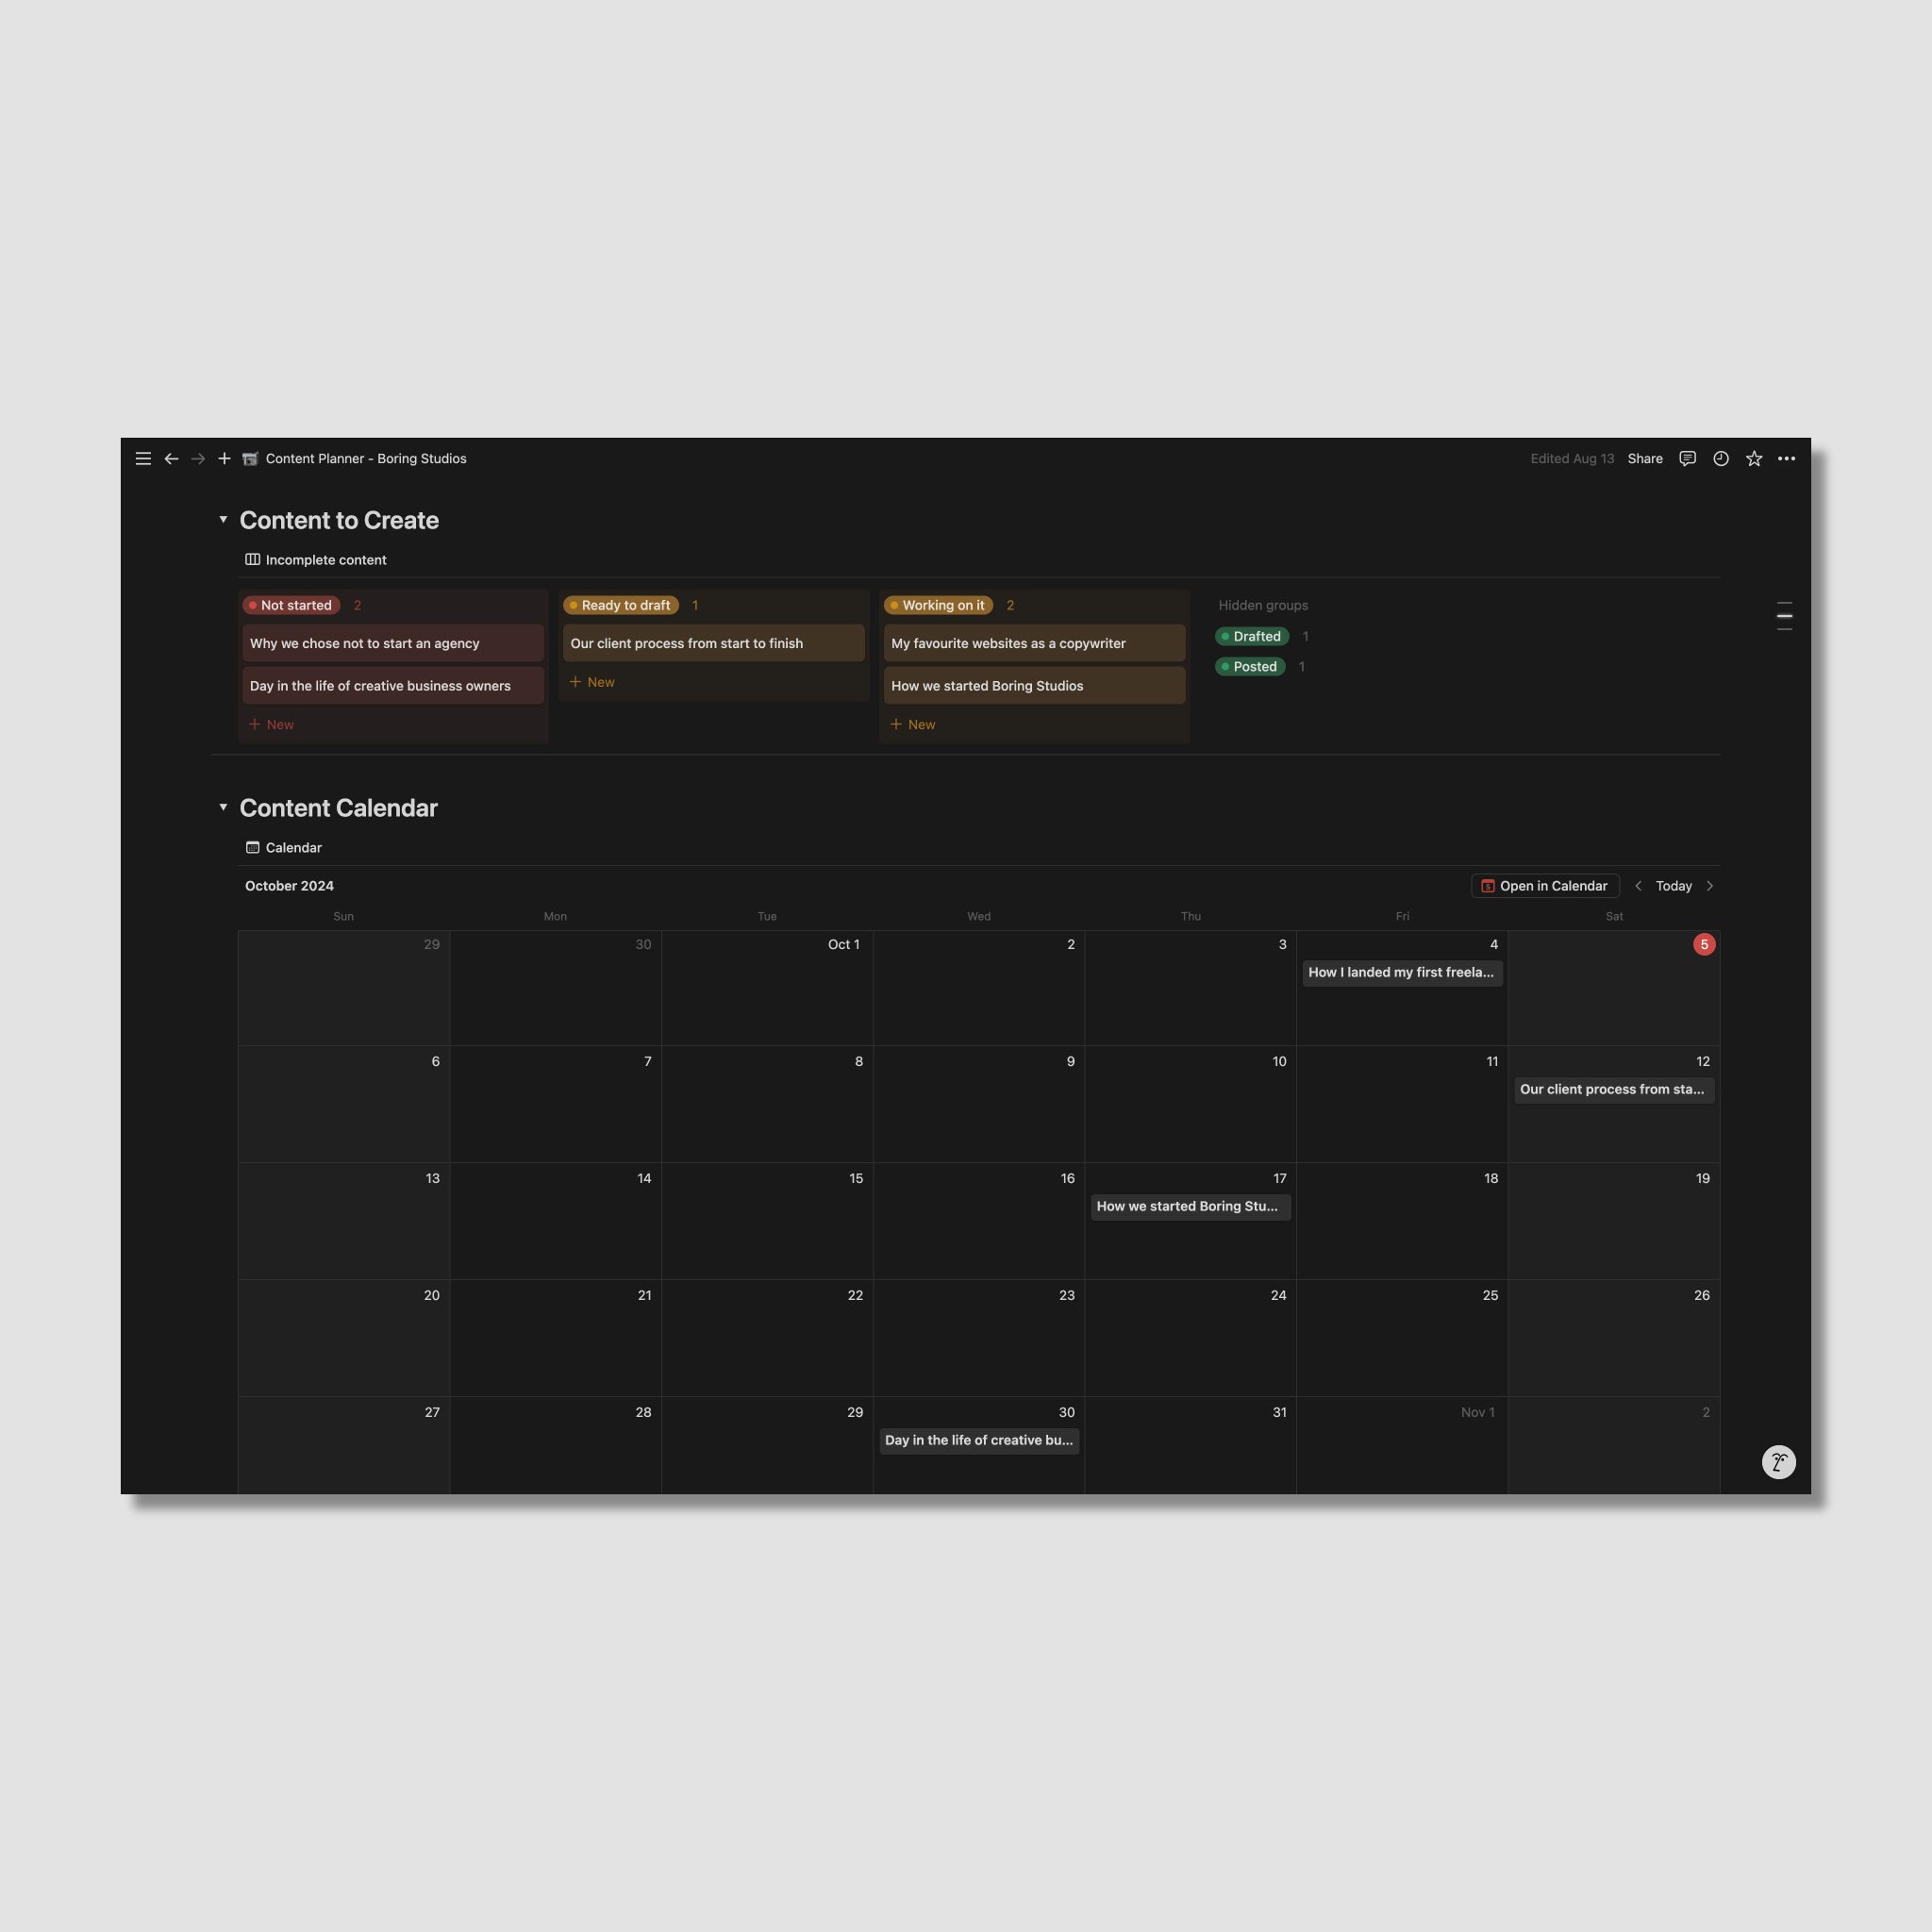Click the How we started Boring Studios calendar entry

[x=1189, y=1207]
